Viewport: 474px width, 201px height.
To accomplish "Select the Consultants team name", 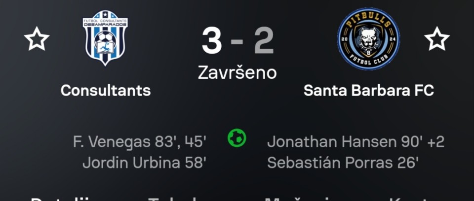I will tap(105, 91).
